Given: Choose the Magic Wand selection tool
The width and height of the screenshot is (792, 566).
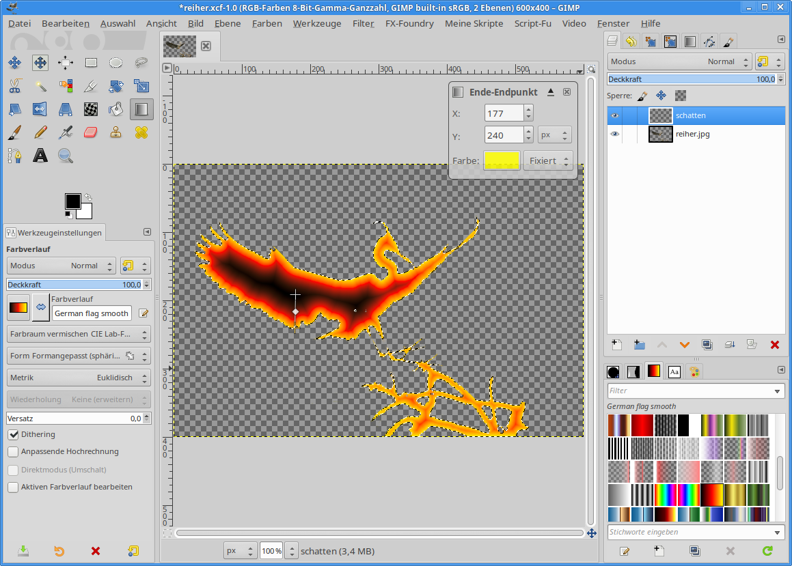Looking at the screenshot, I should (x=40, y=86).
